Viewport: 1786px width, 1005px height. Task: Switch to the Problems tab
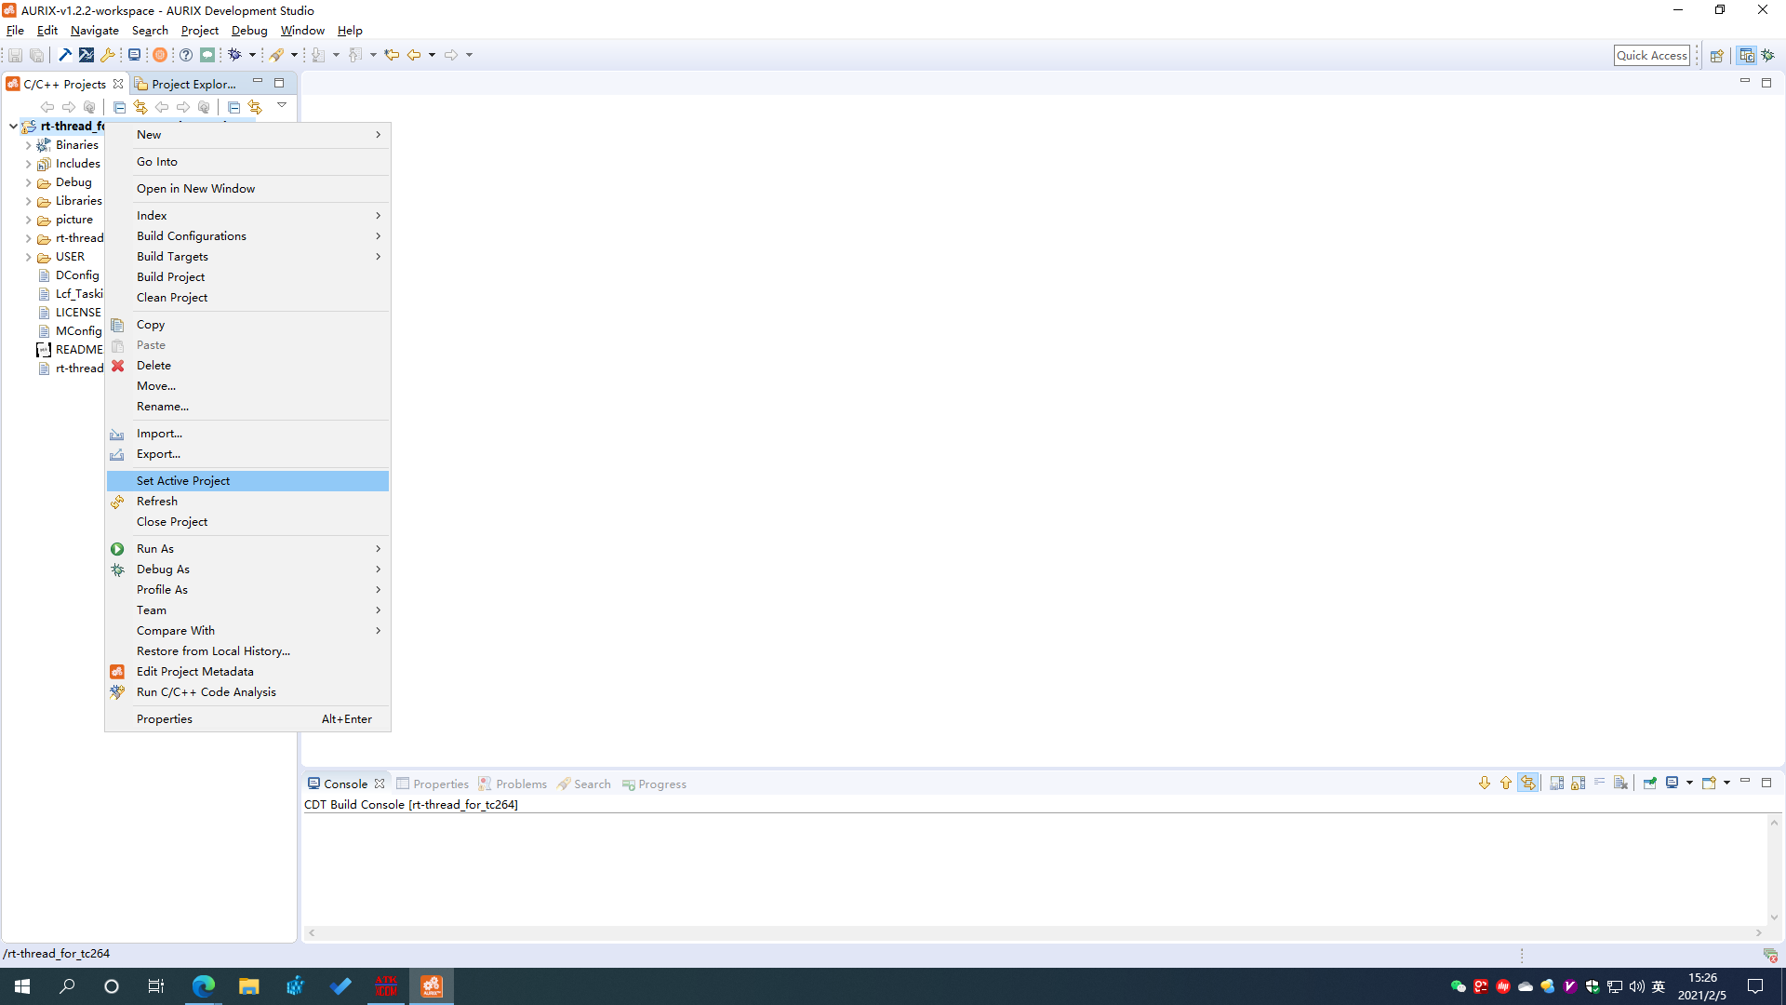coord(521,784)
